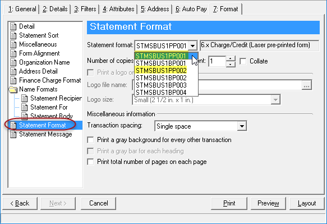This screenshot has width=327, height=224.
Task: Select Miscellaneous in the tree
Action: click(x=38, y=44)
